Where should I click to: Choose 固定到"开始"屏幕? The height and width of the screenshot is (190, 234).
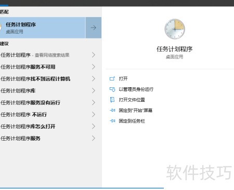[x=136, y=111]
